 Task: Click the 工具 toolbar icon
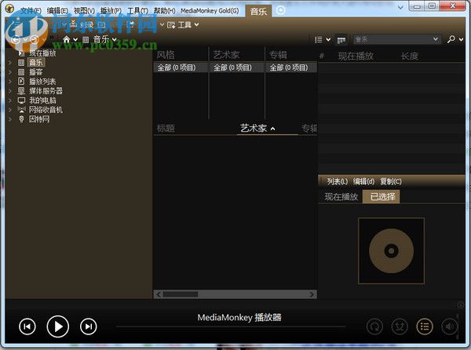point(171,24)
